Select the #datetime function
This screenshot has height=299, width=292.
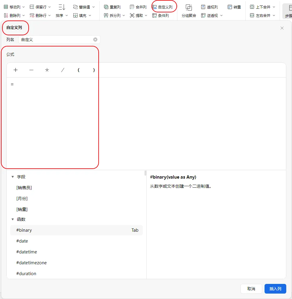click(76, 252)
